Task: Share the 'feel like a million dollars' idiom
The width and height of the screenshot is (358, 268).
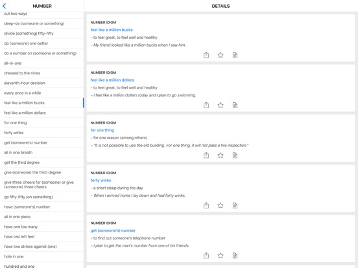Action: click(x=206, y=105)
